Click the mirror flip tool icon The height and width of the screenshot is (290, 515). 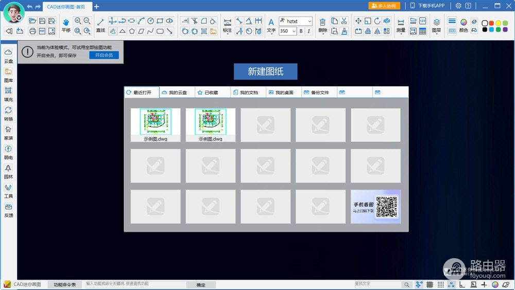(377, 31)
